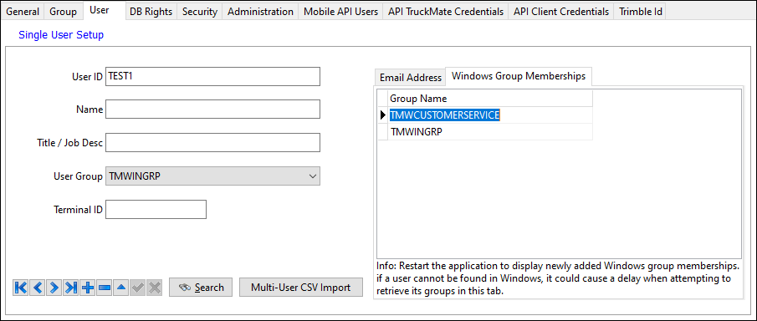Click the Search button
757x321 pixels.
pyautogui.click(x=201, y=288)
